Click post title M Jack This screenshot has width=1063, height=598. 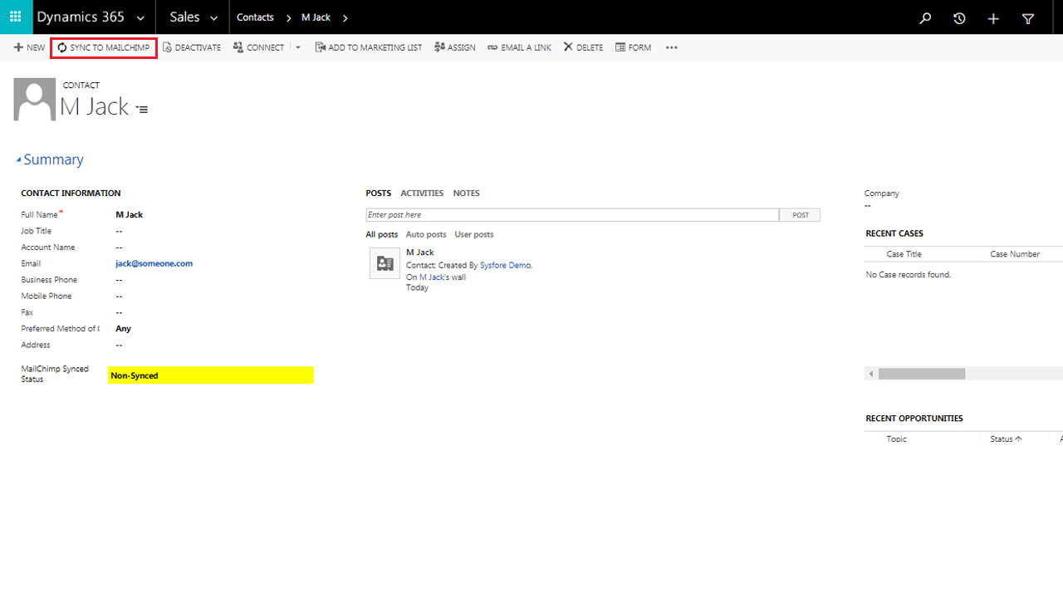(420, 252)
